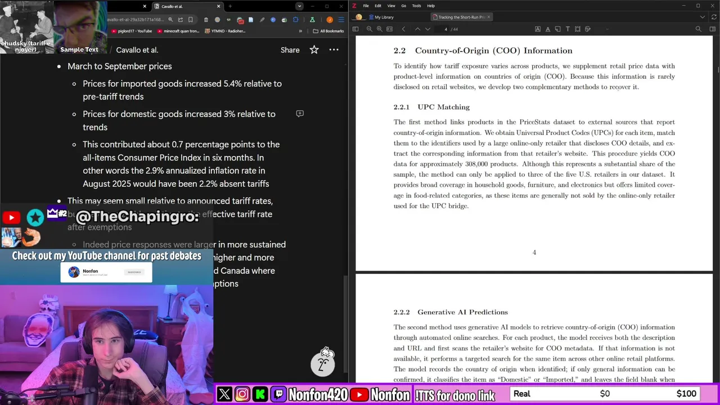Open the pigloid17 - YouTube bookmark
This screenshot has height=405, width=720.
pos(132,31)
